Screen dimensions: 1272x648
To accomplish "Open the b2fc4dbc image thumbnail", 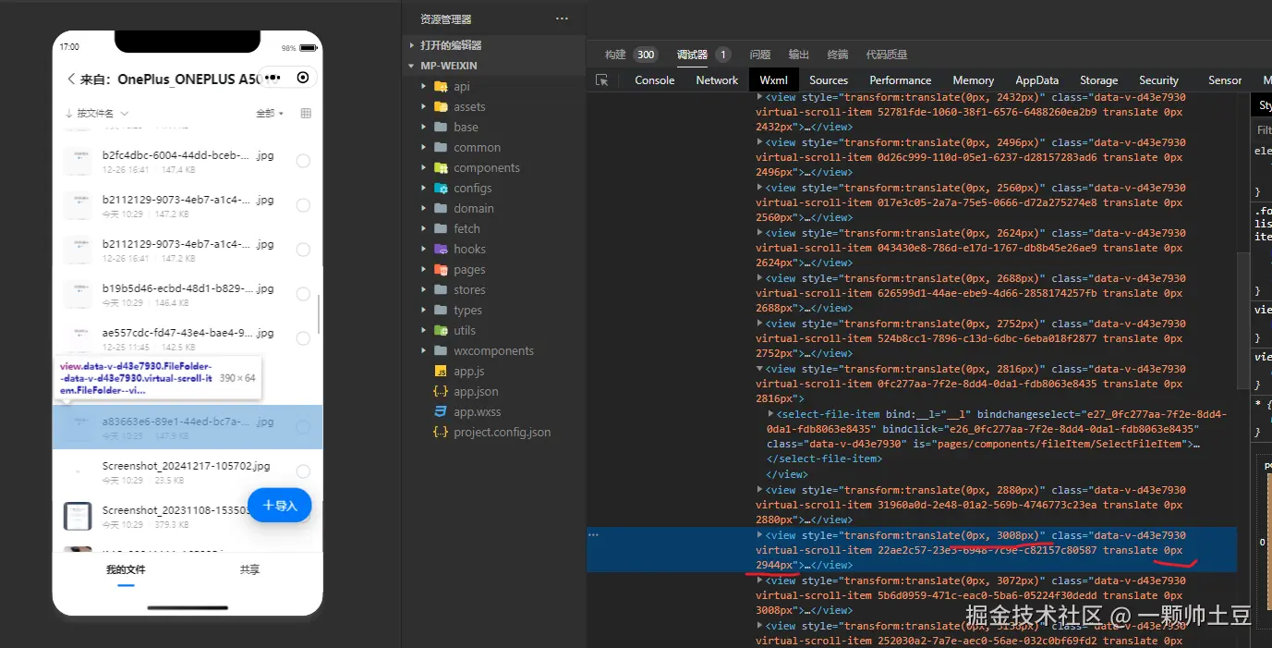I will click(78, 161).
